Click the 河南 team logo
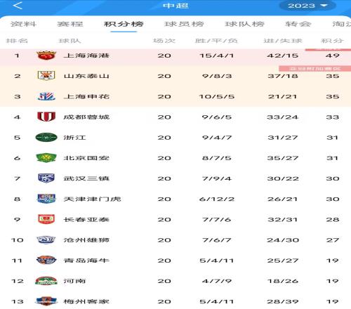The width and height of the screenshot is (351, 309). (x=46, y=281)
